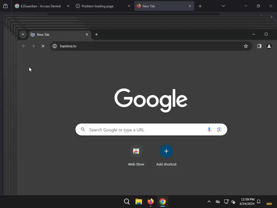
Task: Select the Firefox New Tab tab
Action: 164,6
